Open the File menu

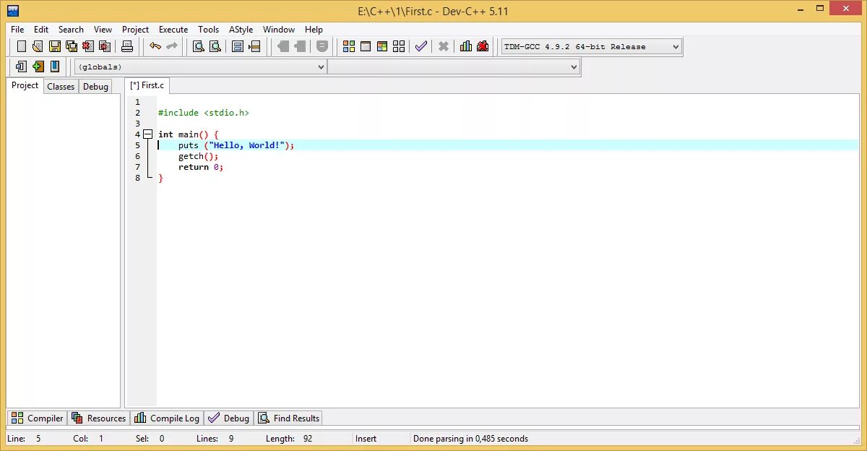17,30
